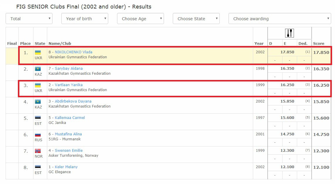Viewport: 335px width, 184px height.
Task: Click the Name/Club column header
Action: click(60, 43)
